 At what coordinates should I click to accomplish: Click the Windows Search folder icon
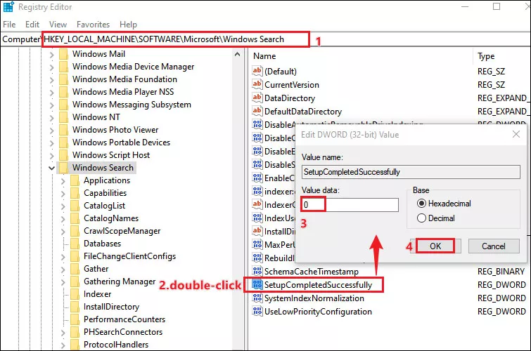[64, 168]
